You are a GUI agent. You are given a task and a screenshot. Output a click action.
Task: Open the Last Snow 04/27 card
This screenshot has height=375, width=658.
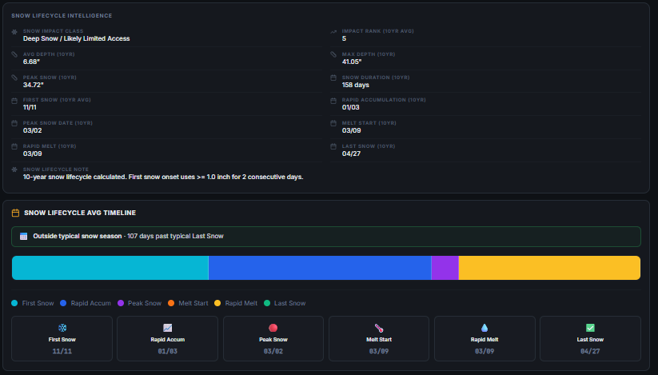click(x=590, y=338)
